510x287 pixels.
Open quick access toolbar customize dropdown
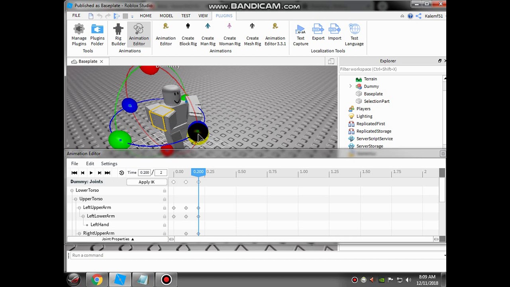point(132,16)
